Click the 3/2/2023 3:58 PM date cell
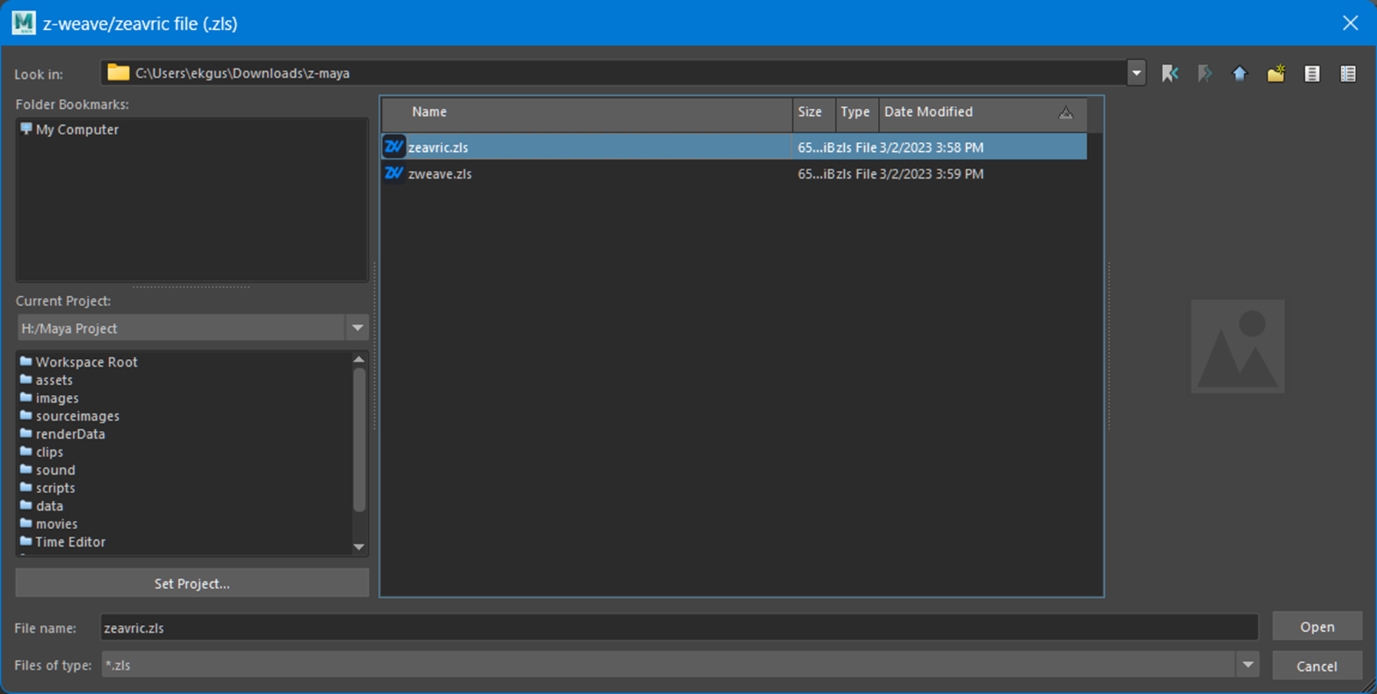Screen dimensions: 1377x694 pos(932,147)
